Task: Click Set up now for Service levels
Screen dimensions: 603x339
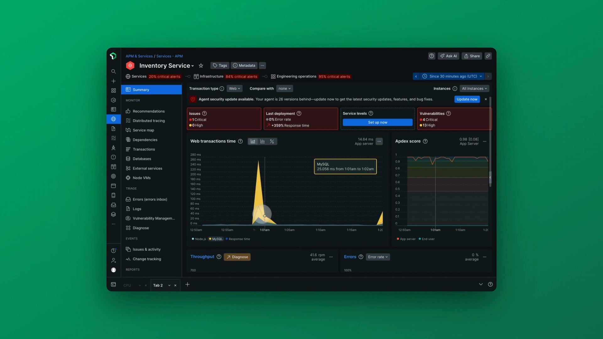Action: (378, 122)
